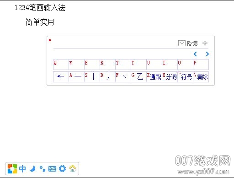234x178 pixels.
Task: Click the I key on stroke keyboard
Action: (x=170, y=65)
